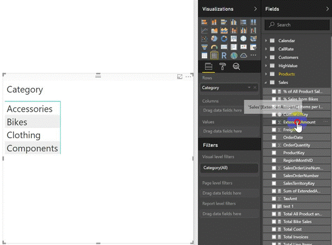Viewport: 332px width, 245px height.
Task: Expand the CallRate table
Action: click(x=266, y=49)
